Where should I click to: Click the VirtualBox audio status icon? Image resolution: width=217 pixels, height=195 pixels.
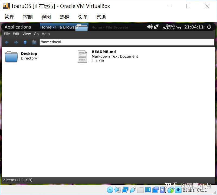(x=118, y=190)
